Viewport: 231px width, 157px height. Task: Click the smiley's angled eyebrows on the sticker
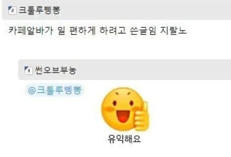123,93
